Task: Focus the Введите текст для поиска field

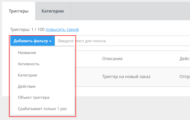Action: pos(122,41)
